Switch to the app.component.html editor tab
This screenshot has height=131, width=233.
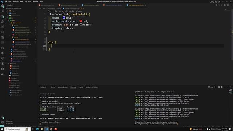point(48,5)
